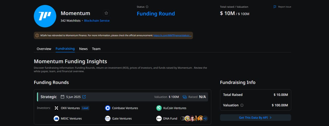Click the Coinbase Ventures logo icon

pos(108,108)
